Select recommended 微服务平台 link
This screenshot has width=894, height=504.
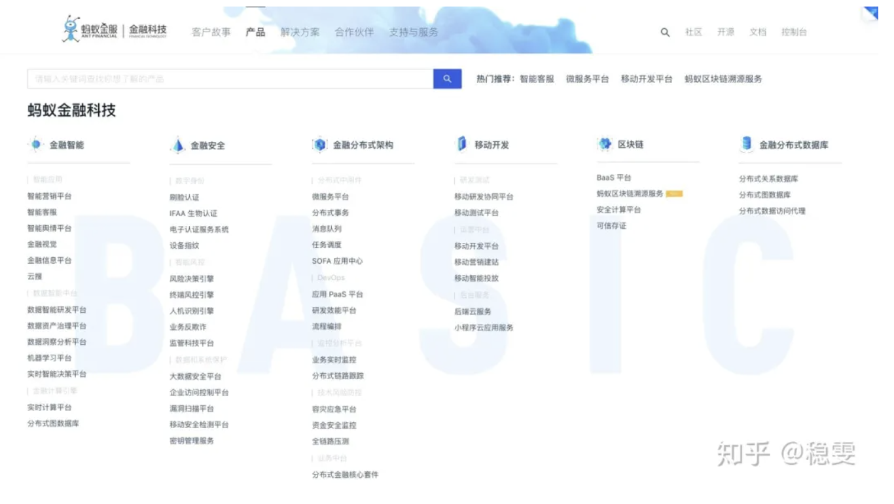pos(588,79)
